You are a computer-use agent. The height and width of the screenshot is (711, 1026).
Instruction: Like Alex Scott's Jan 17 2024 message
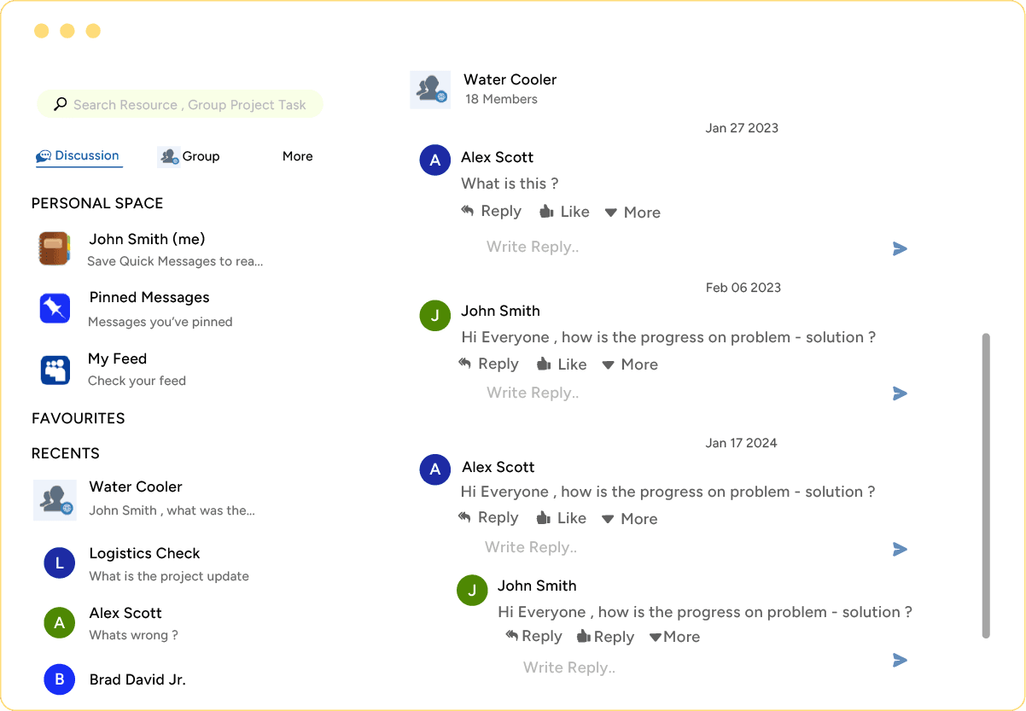[x=562, y=518]
